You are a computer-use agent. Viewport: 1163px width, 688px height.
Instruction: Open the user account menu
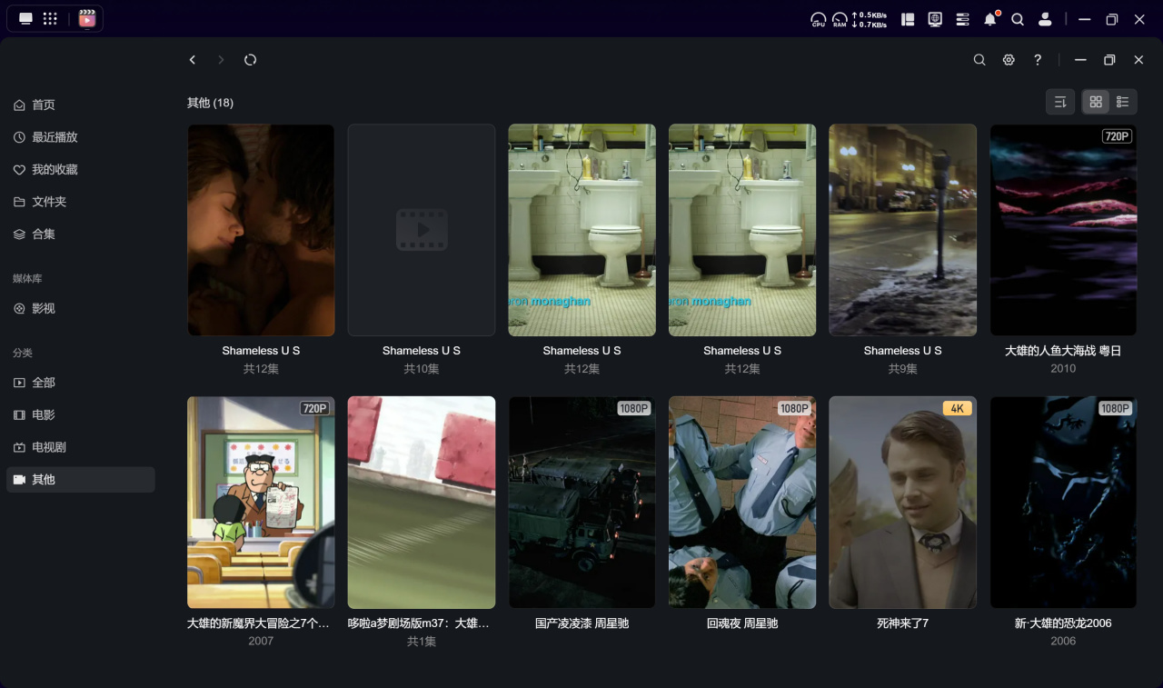point(1045,19)
